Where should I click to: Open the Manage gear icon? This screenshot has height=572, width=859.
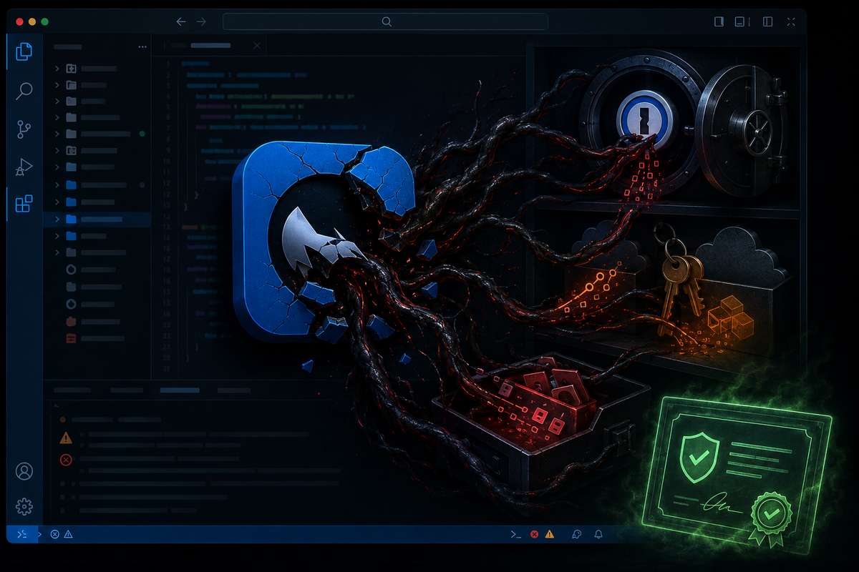coord(24,506)
